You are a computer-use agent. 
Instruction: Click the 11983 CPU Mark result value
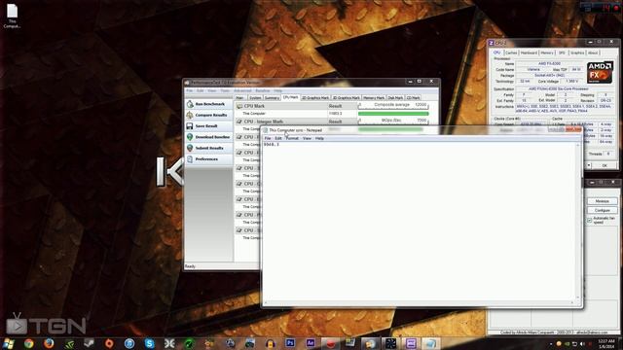tap(335, 114)
